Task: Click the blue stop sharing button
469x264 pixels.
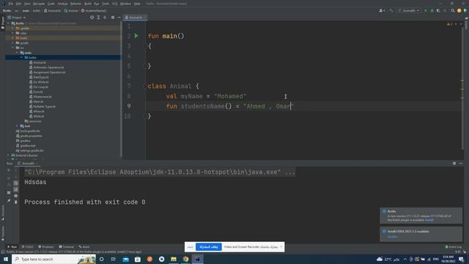Action: click(x=208, y=247)
